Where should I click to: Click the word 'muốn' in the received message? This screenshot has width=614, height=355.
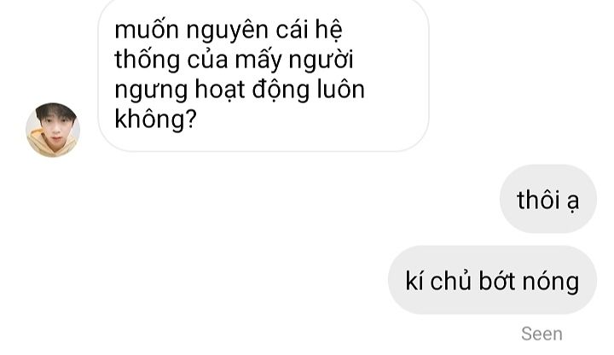pos(147,30)
